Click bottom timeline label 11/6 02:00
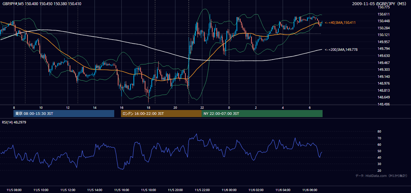Image resolution: width=411 pixels, height=193 pixels. [256, 190]
